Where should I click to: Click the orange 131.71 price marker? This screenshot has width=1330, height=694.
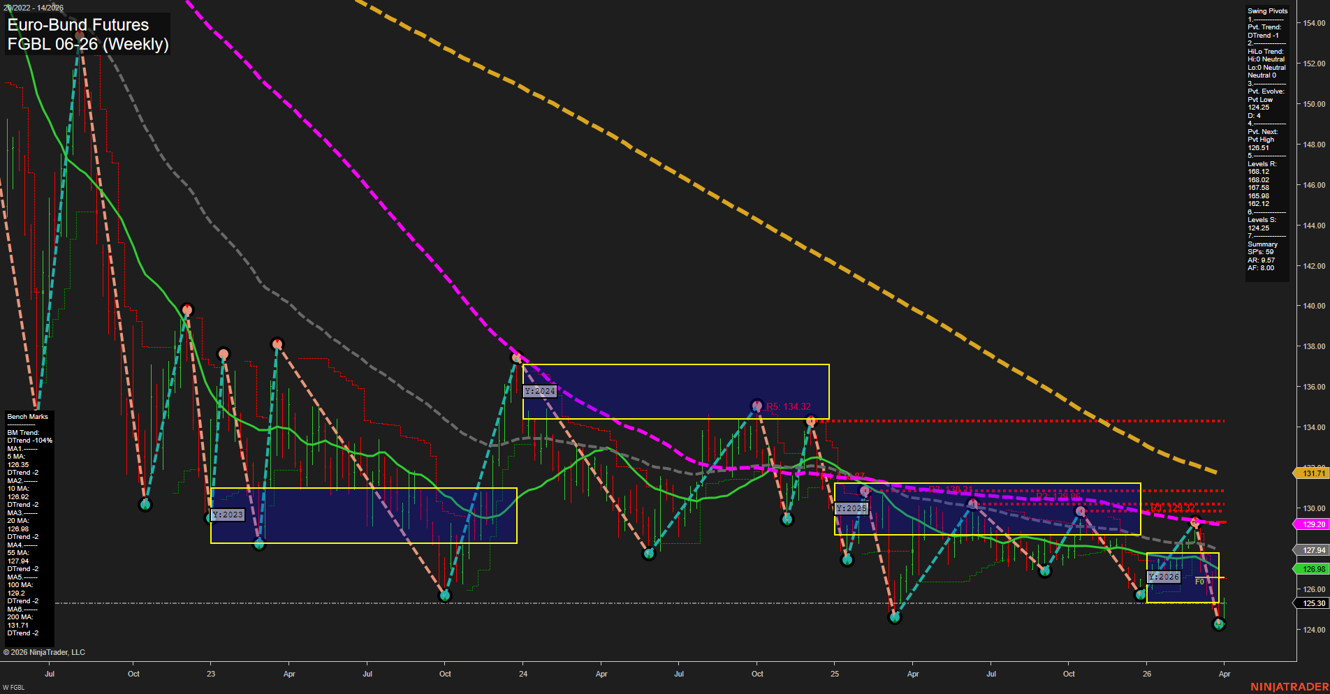coord(1313,473)
